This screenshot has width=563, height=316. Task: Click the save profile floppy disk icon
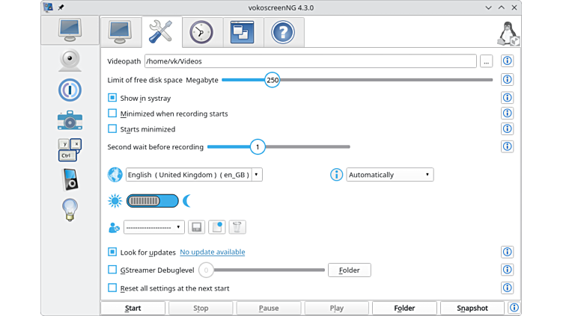[197, 227]
